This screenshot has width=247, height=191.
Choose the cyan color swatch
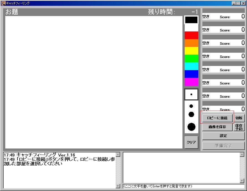tap(191, 66)
